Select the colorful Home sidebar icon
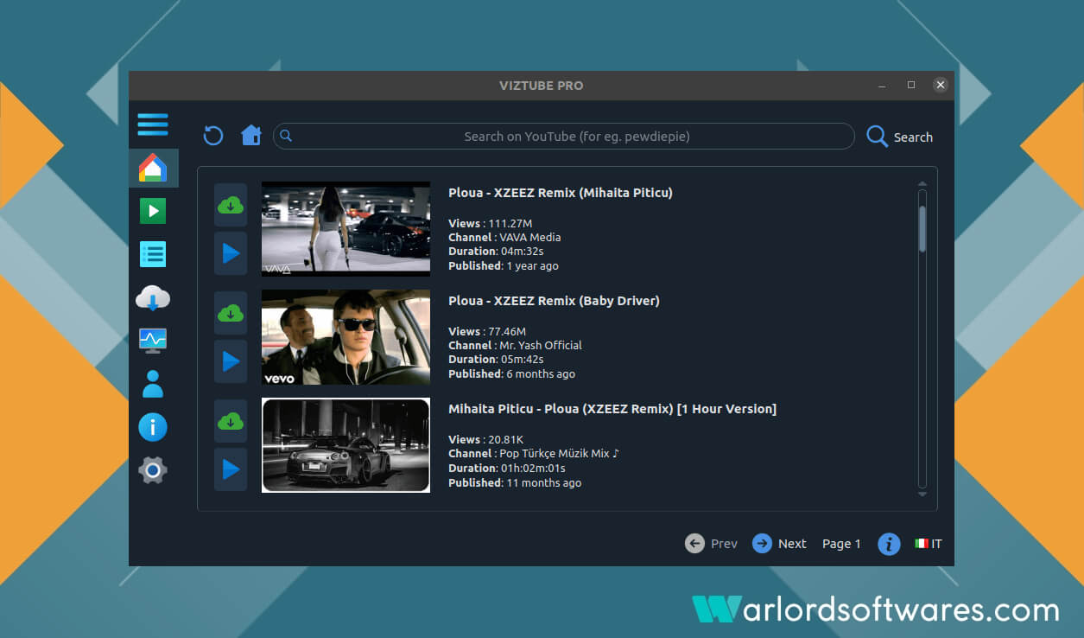 pyautogui.click(x=153, y=168)
